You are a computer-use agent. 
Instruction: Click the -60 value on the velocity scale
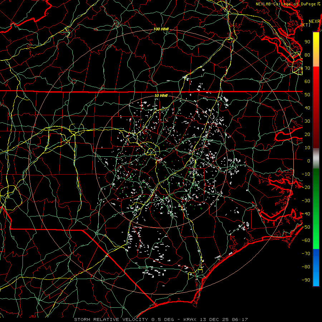point(306,240)
